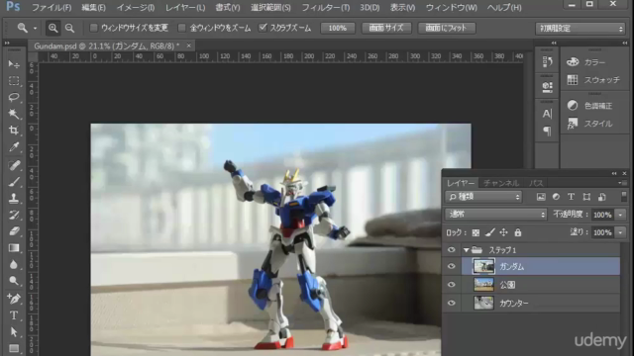
Task: Open the Paragraph panel icon
Action: 547,131
